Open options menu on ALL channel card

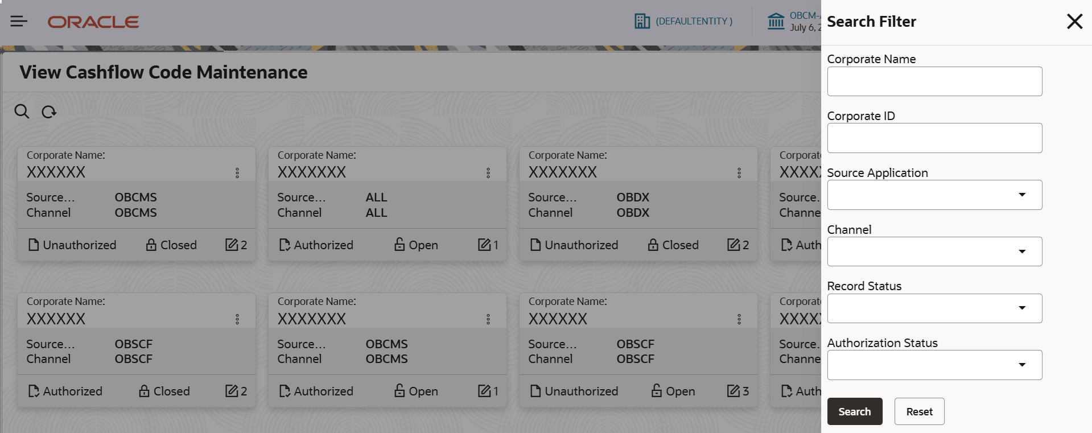(x=488, y=173)
